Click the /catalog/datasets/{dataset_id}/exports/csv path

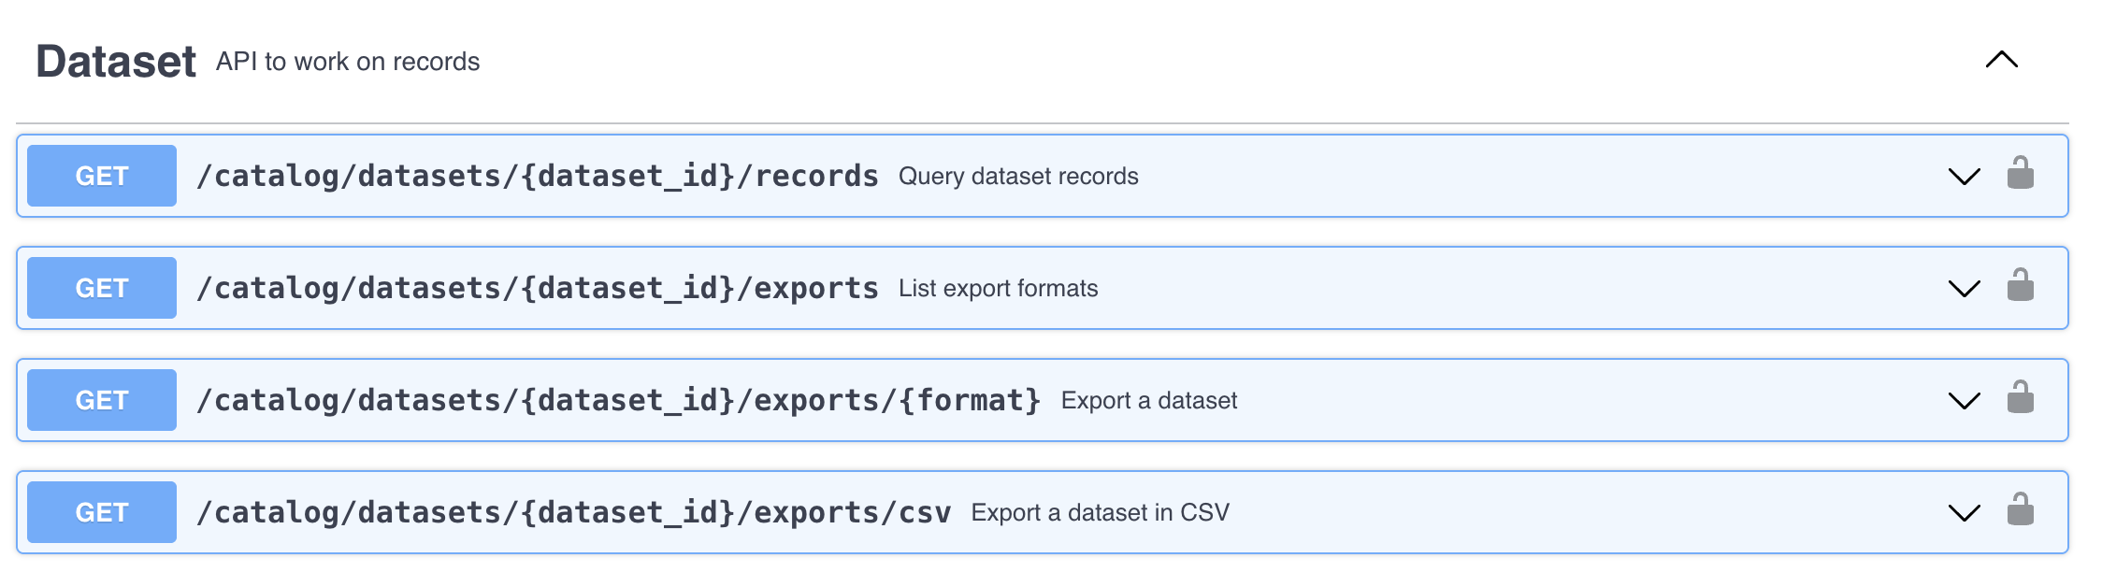573,512
